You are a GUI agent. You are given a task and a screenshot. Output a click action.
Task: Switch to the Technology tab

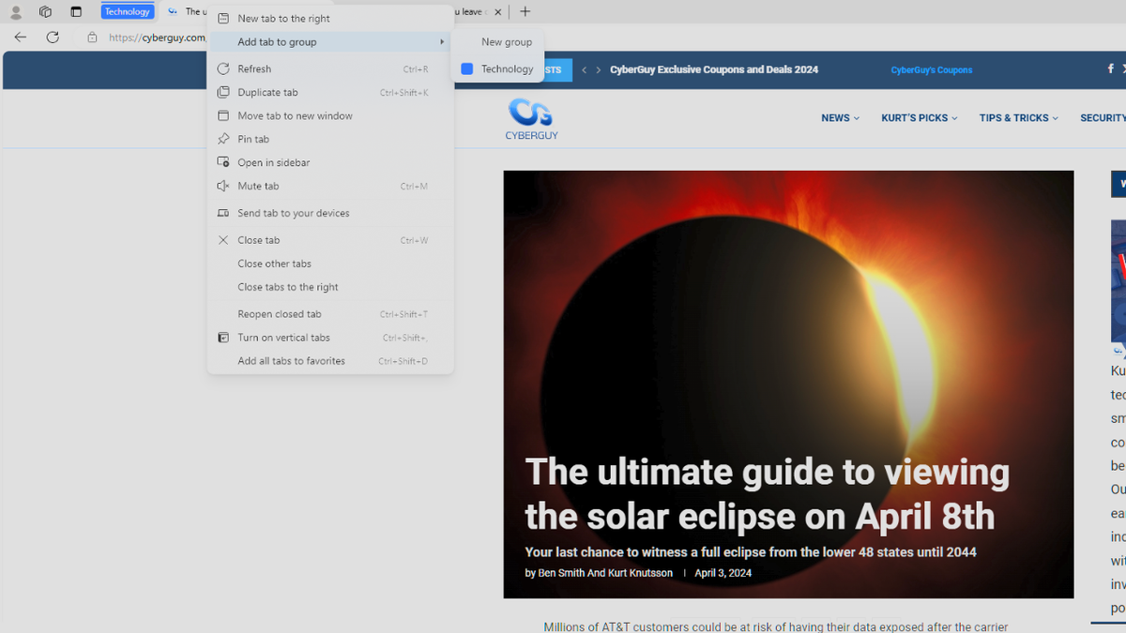click(128, 11)
